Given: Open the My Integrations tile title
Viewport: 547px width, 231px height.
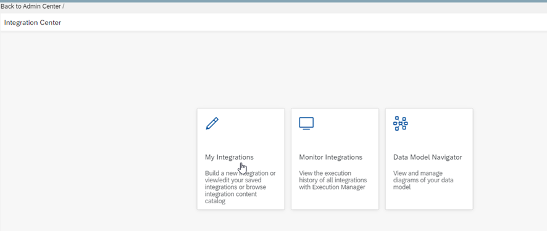Looking at the screenshot, I should tap(229, 157).
